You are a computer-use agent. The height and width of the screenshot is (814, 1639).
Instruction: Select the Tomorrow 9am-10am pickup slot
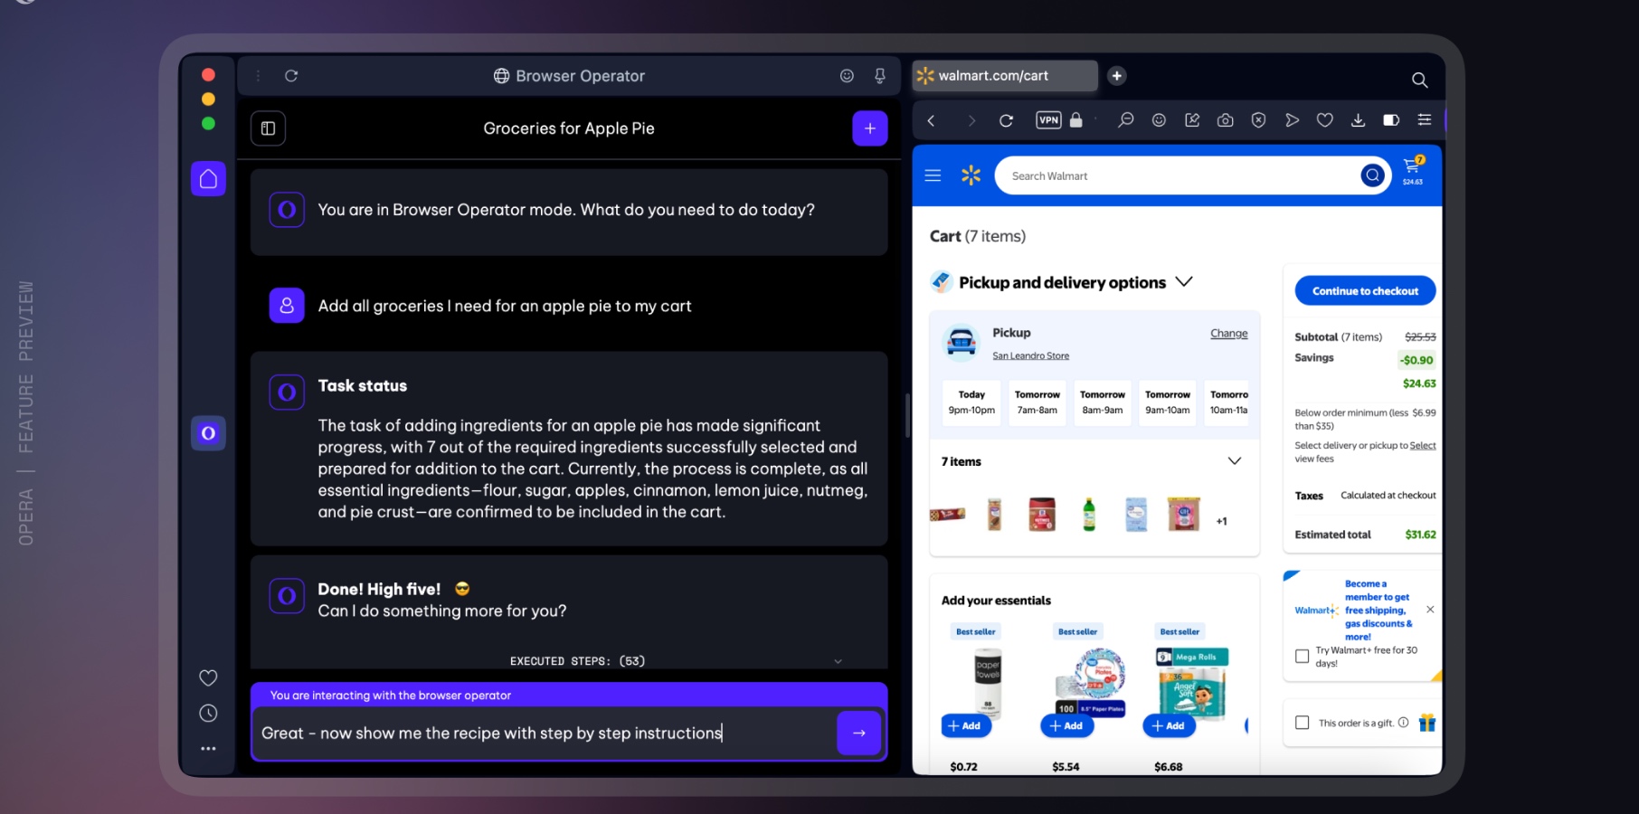pos(1167,402)
